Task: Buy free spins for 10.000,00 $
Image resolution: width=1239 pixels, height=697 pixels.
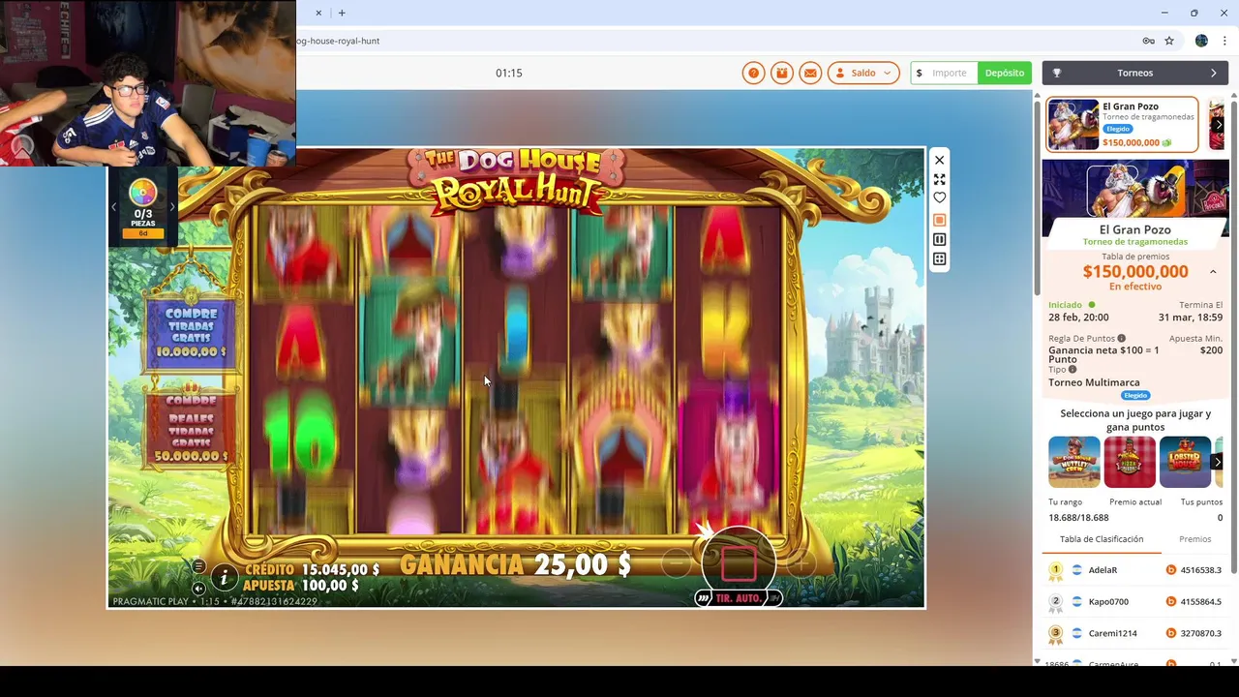Action: pos(191,332)
